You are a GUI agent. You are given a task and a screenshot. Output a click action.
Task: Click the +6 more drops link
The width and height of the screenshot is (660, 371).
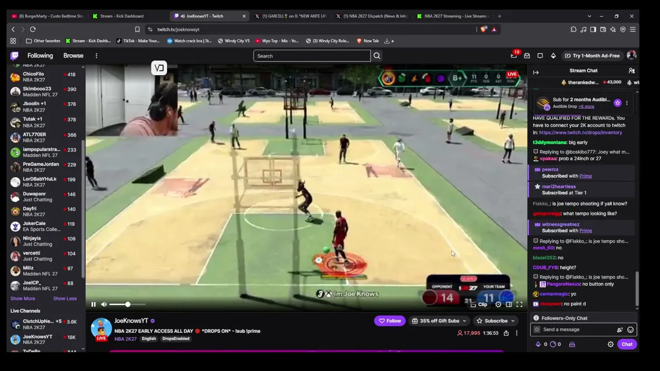[586, 107]
